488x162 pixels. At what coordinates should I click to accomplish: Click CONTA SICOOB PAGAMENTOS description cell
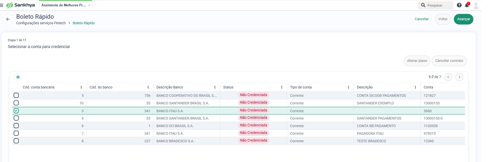[x=387, y=96]
